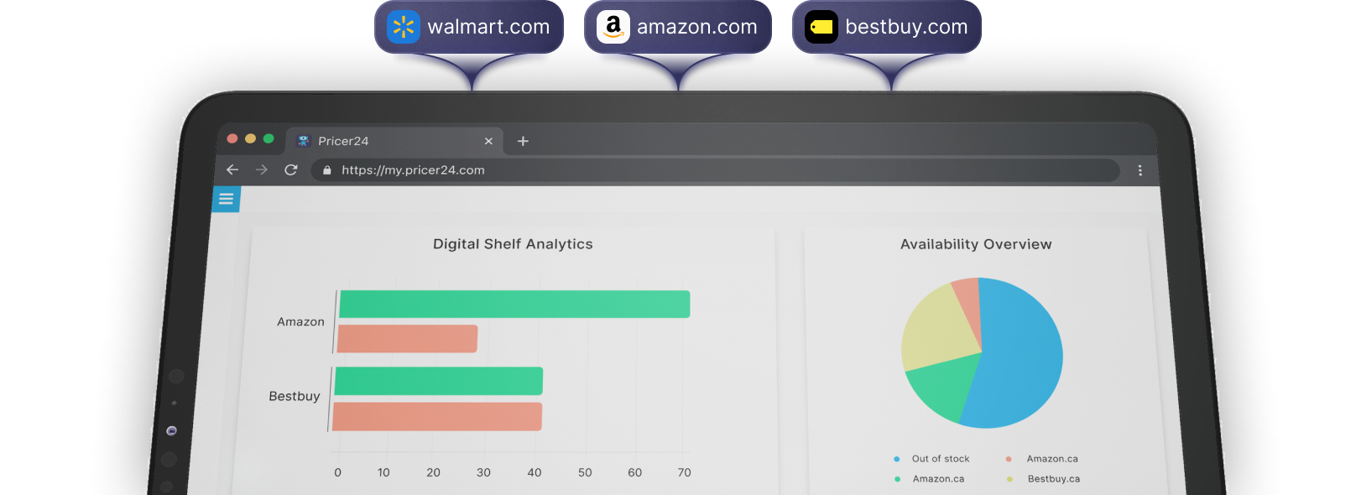Open new browser tab with plus

(523, 141)
